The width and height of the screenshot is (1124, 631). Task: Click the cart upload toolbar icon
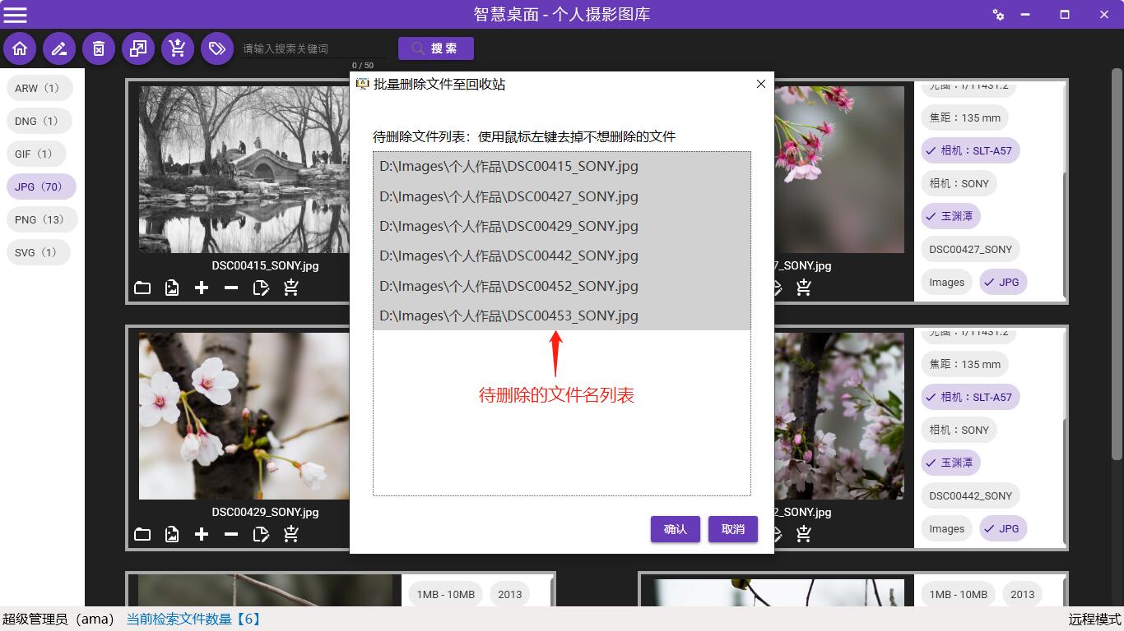click(178, 49)
